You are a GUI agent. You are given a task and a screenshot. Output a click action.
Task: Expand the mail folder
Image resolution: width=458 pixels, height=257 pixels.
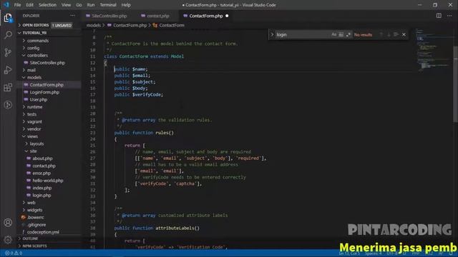tap(31, 70)
